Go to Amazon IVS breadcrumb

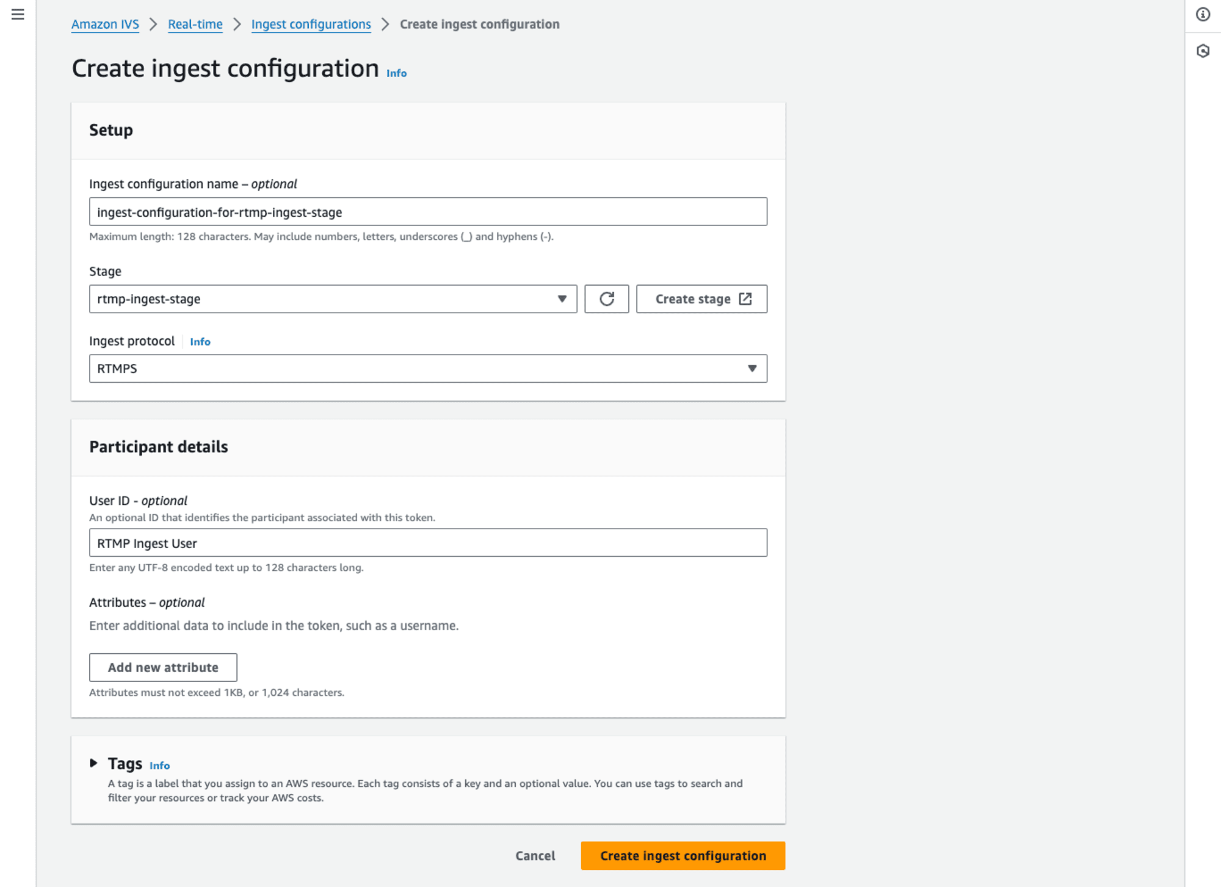point(105,24)
